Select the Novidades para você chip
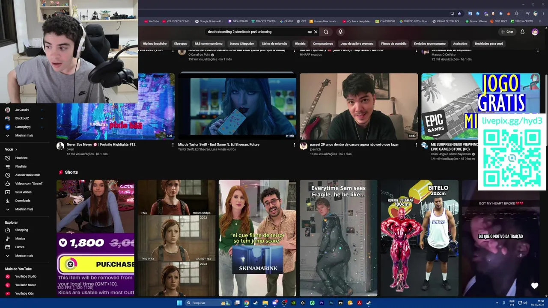 coord(489,44)
